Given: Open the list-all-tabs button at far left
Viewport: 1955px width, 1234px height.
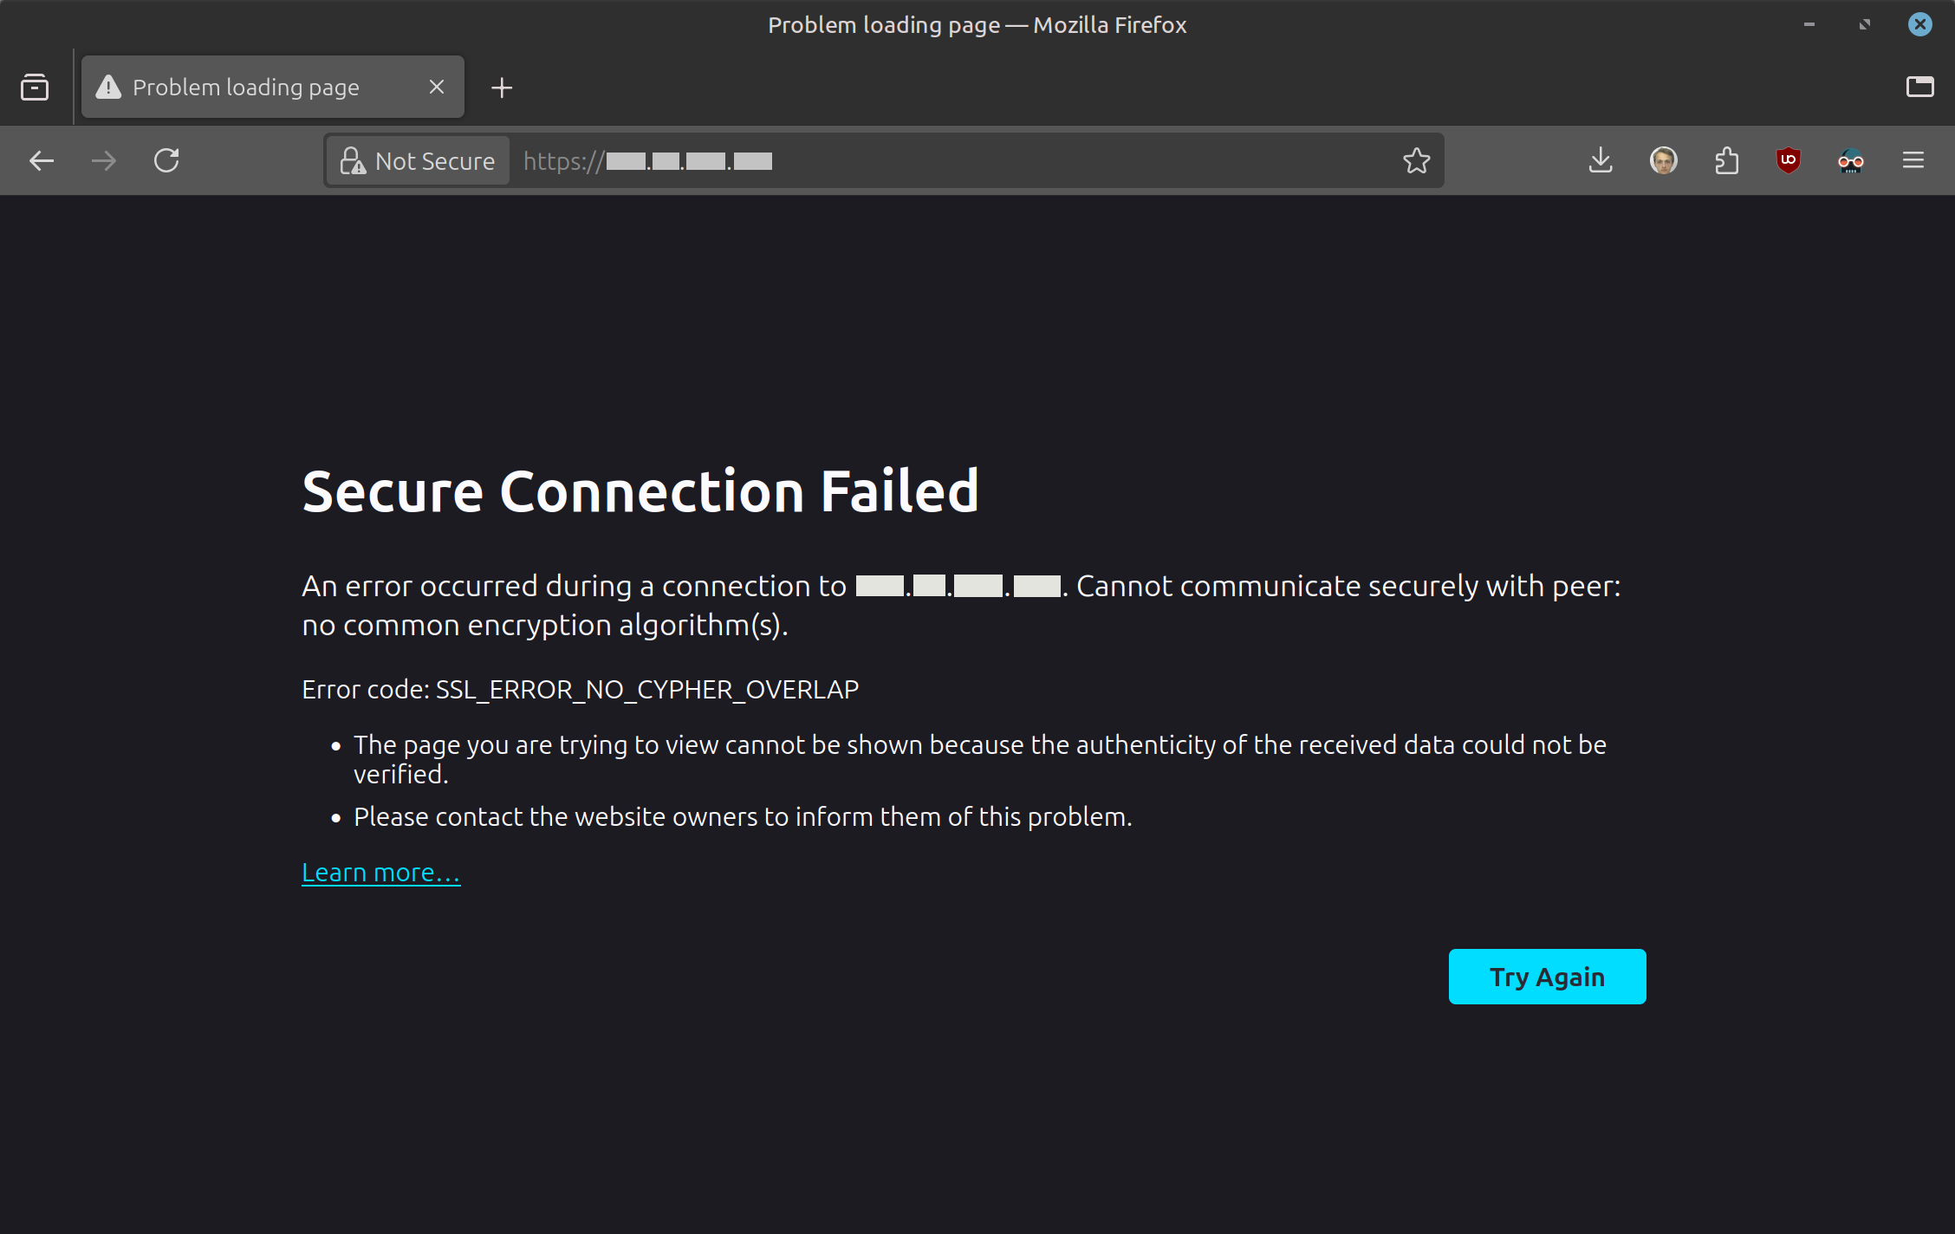Looking at the screenshot, I should tap(35, 88).
